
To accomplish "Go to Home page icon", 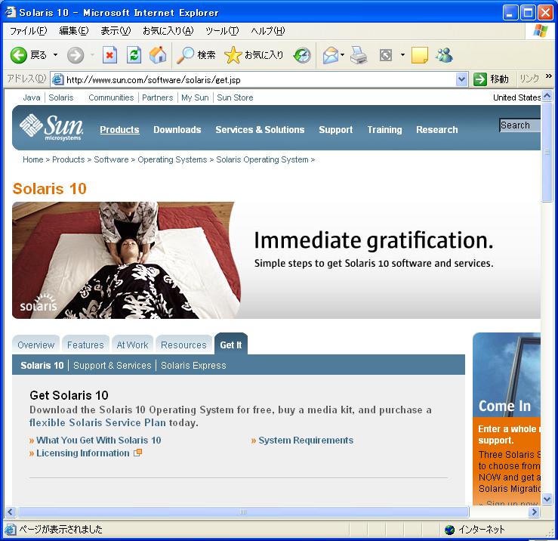I will click(x=158, y=55).
